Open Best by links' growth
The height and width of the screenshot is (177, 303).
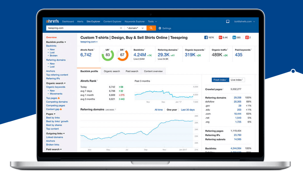[57, 121]
